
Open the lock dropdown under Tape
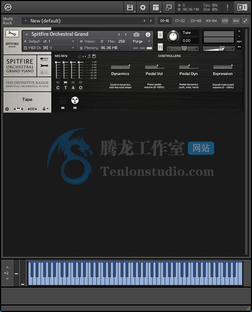46,109
